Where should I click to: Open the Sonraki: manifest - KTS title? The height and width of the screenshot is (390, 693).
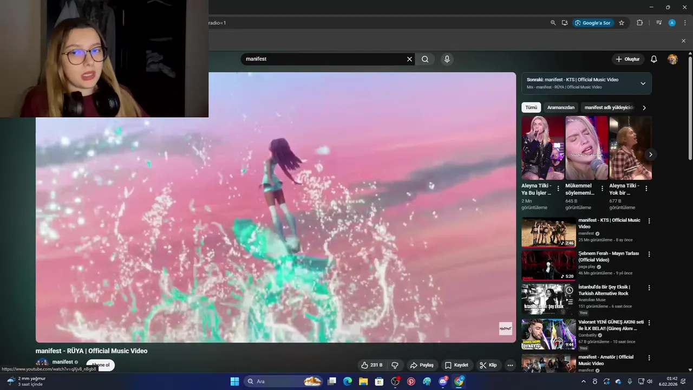pos(572,80)
